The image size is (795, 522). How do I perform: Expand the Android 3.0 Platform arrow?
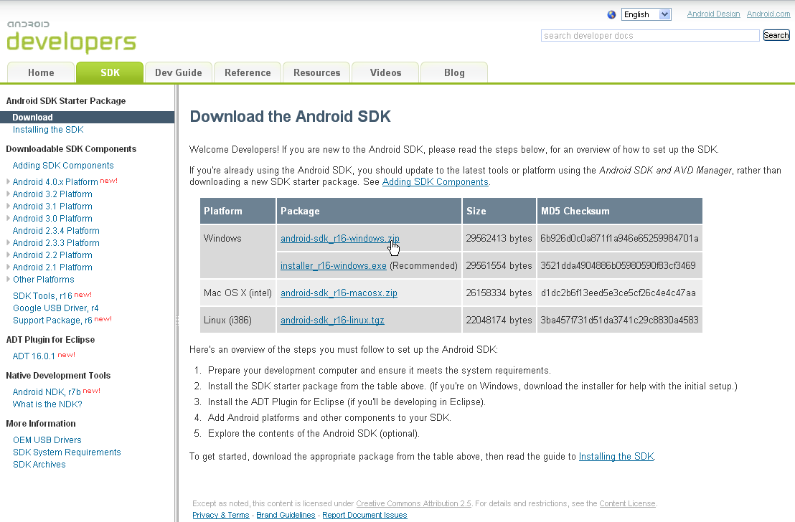[8, 218]
